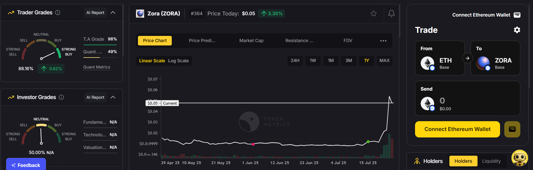Set chart range to 1M

(x=331, y=61)
